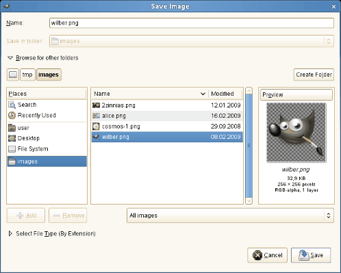Click the 12.01.2009 modified date

coord(226,105)
